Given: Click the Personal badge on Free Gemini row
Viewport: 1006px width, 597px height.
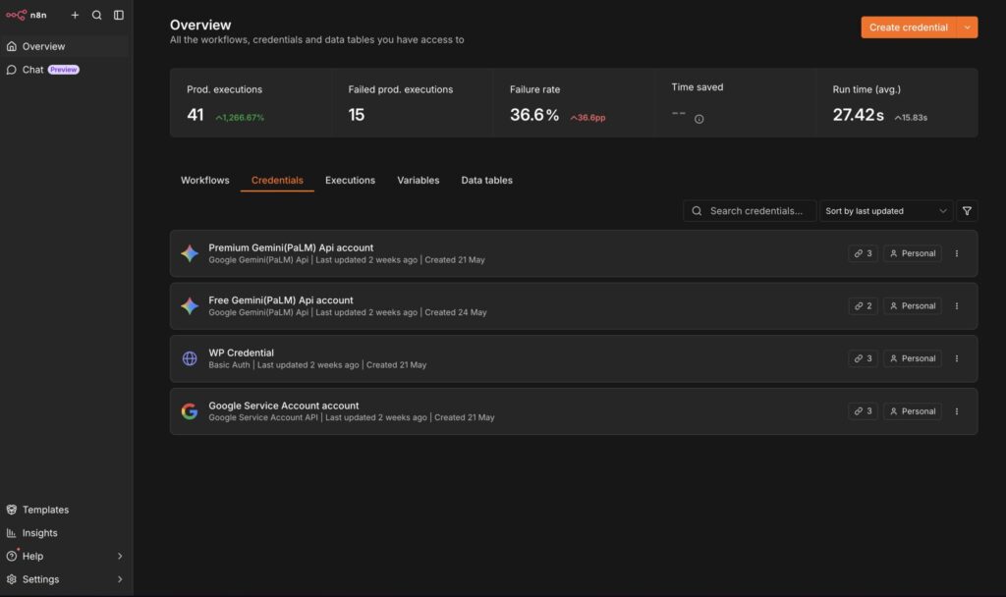Looking at the screenshot, I should tap(913, 306).
